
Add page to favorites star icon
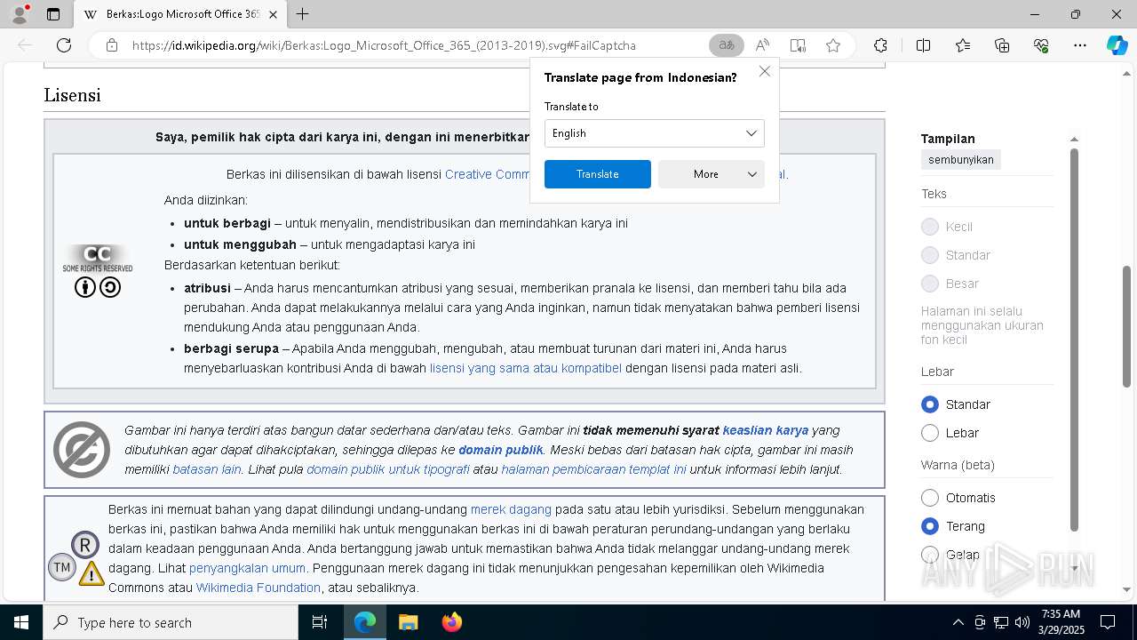pyautogui.click(x=833, y=45)
